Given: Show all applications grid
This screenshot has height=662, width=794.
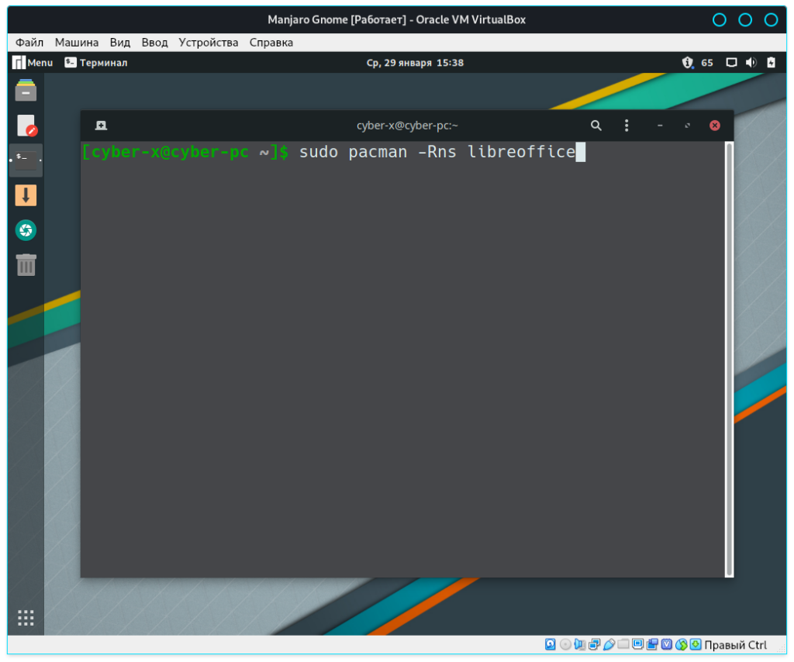Looking at the screenshot, I should 26,618.
